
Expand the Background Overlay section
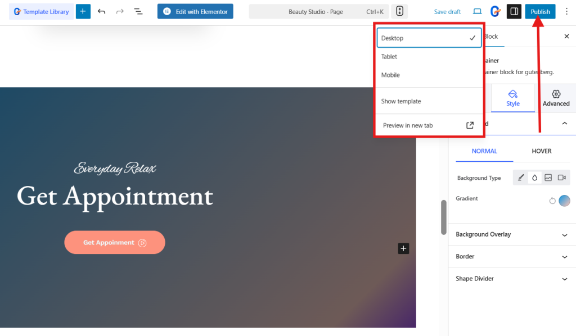(x=512, y=234)
